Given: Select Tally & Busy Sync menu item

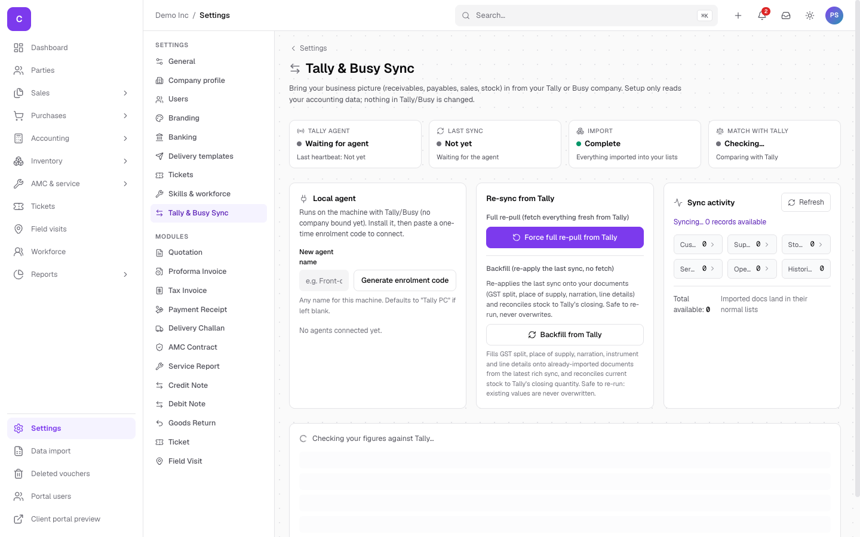Looking at the screenshot, I should [208, 213].
